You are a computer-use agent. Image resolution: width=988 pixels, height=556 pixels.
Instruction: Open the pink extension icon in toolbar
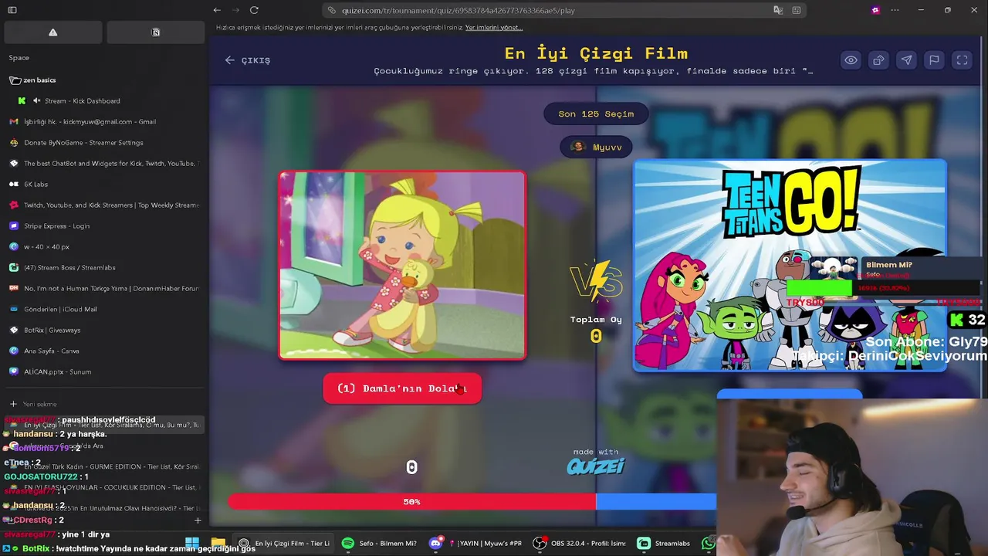click(875, 10)
